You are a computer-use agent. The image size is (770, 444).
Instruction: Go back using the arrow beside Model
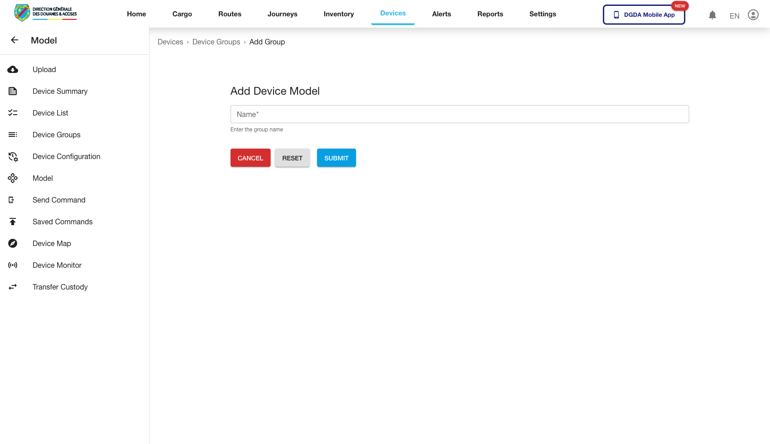pos(14,40)
